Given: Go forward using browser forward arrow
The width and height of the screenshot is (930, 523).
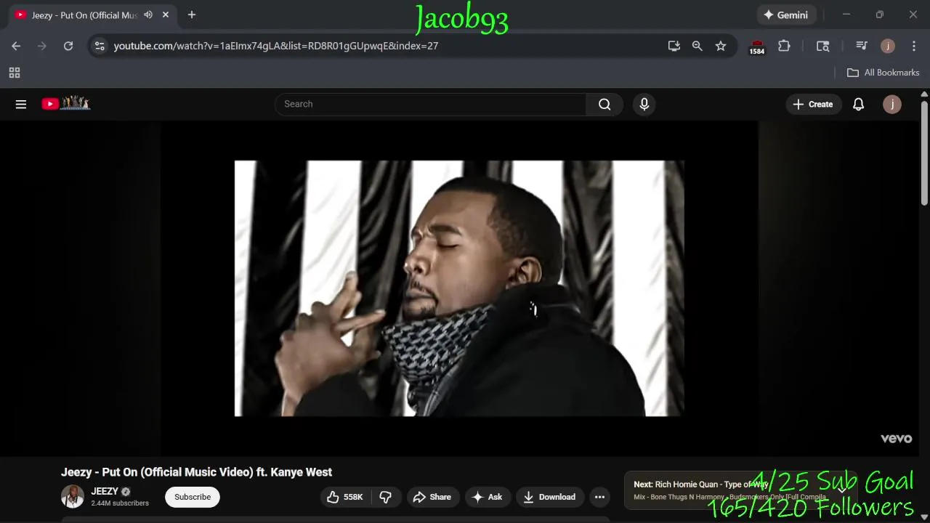Looking at the screenshot, I should point(42,46).
